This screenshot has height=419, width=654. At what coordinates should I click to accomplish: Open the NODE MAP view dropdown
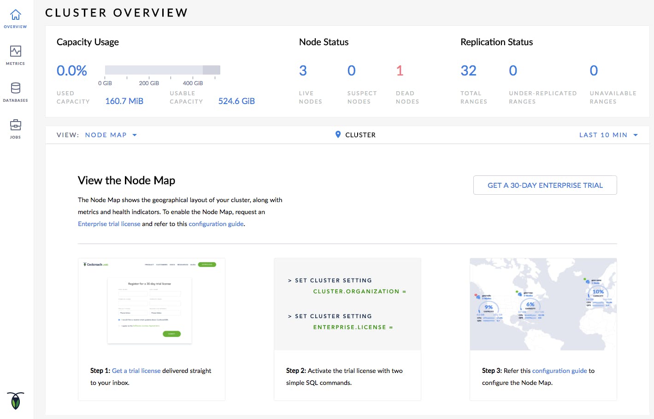[x=106, y=134]
